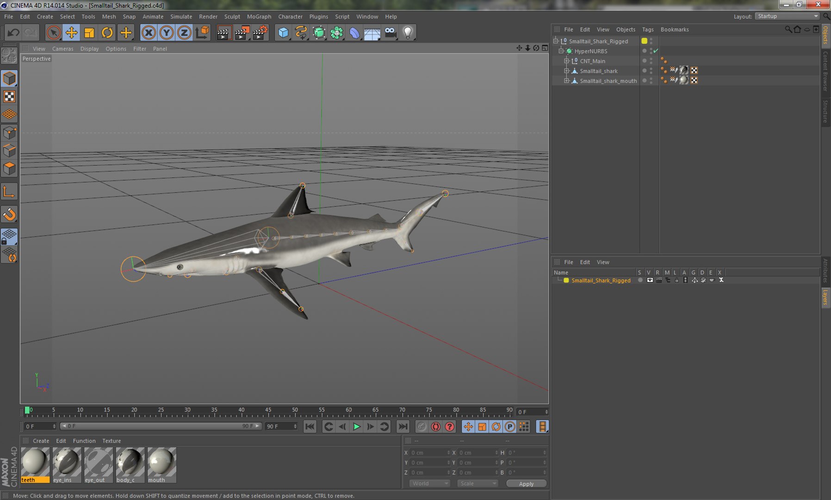Viewport: 831px width, 500px height.
Task: Open the Character menu
Action: pyautogui.click(x=290, y=16)
